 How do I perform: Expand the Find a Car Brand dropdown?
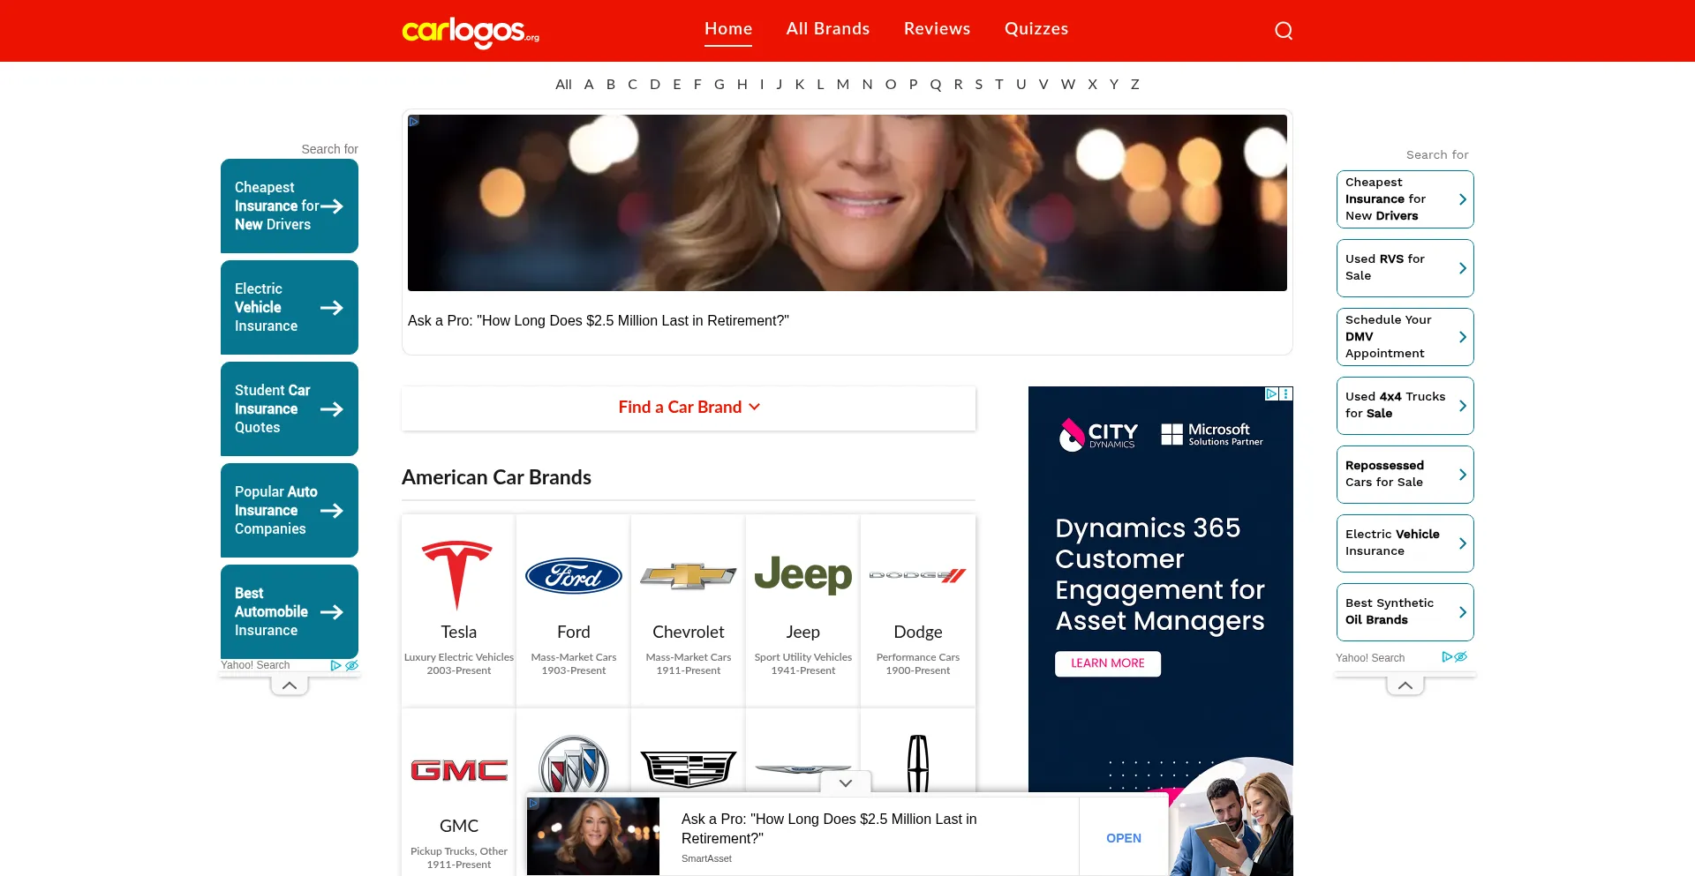click(x=689, y=408)
